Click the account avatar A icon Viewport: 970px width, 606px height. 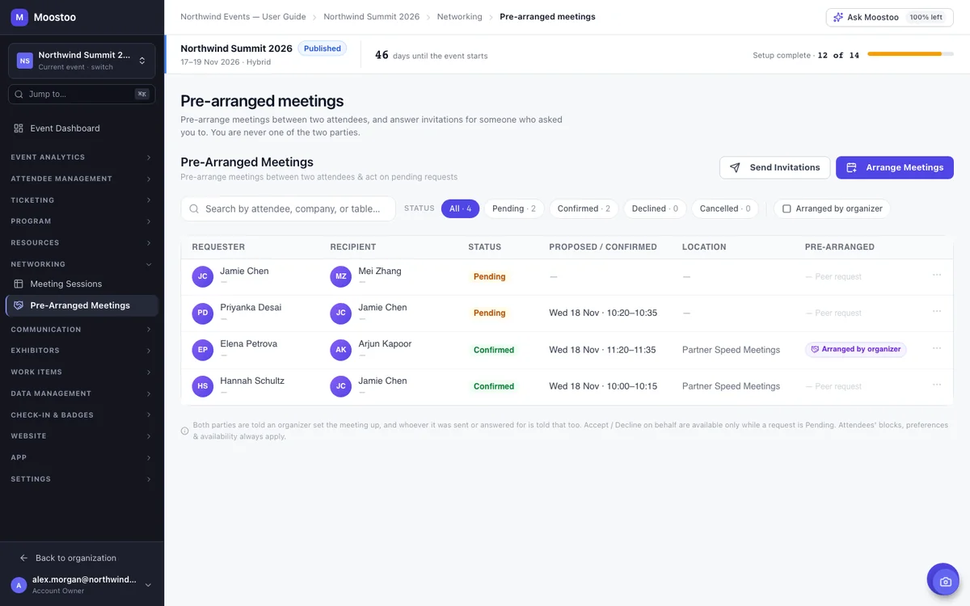tap(19, 585)
